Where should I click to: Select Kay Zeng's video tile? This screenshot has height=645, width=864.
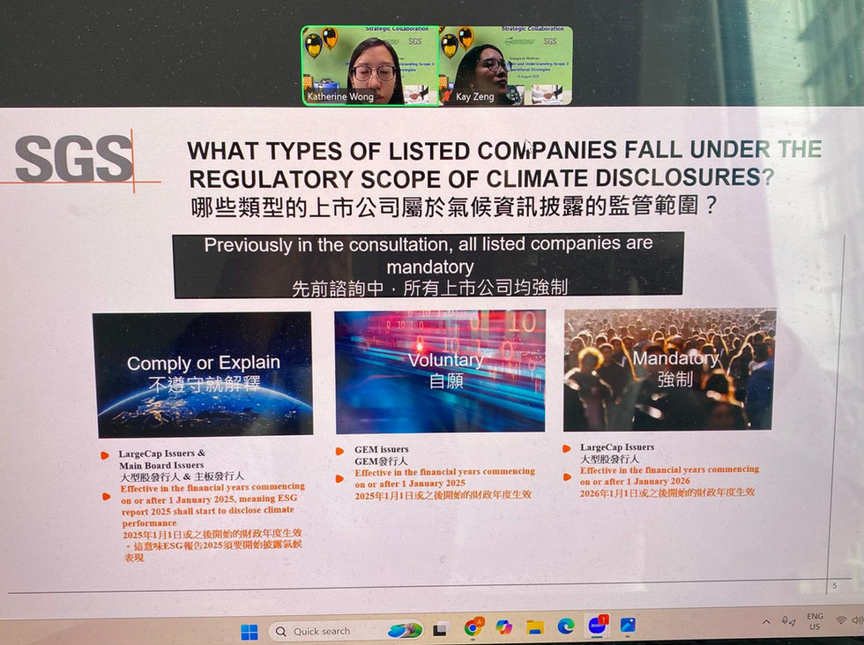[x=506, y=66]
